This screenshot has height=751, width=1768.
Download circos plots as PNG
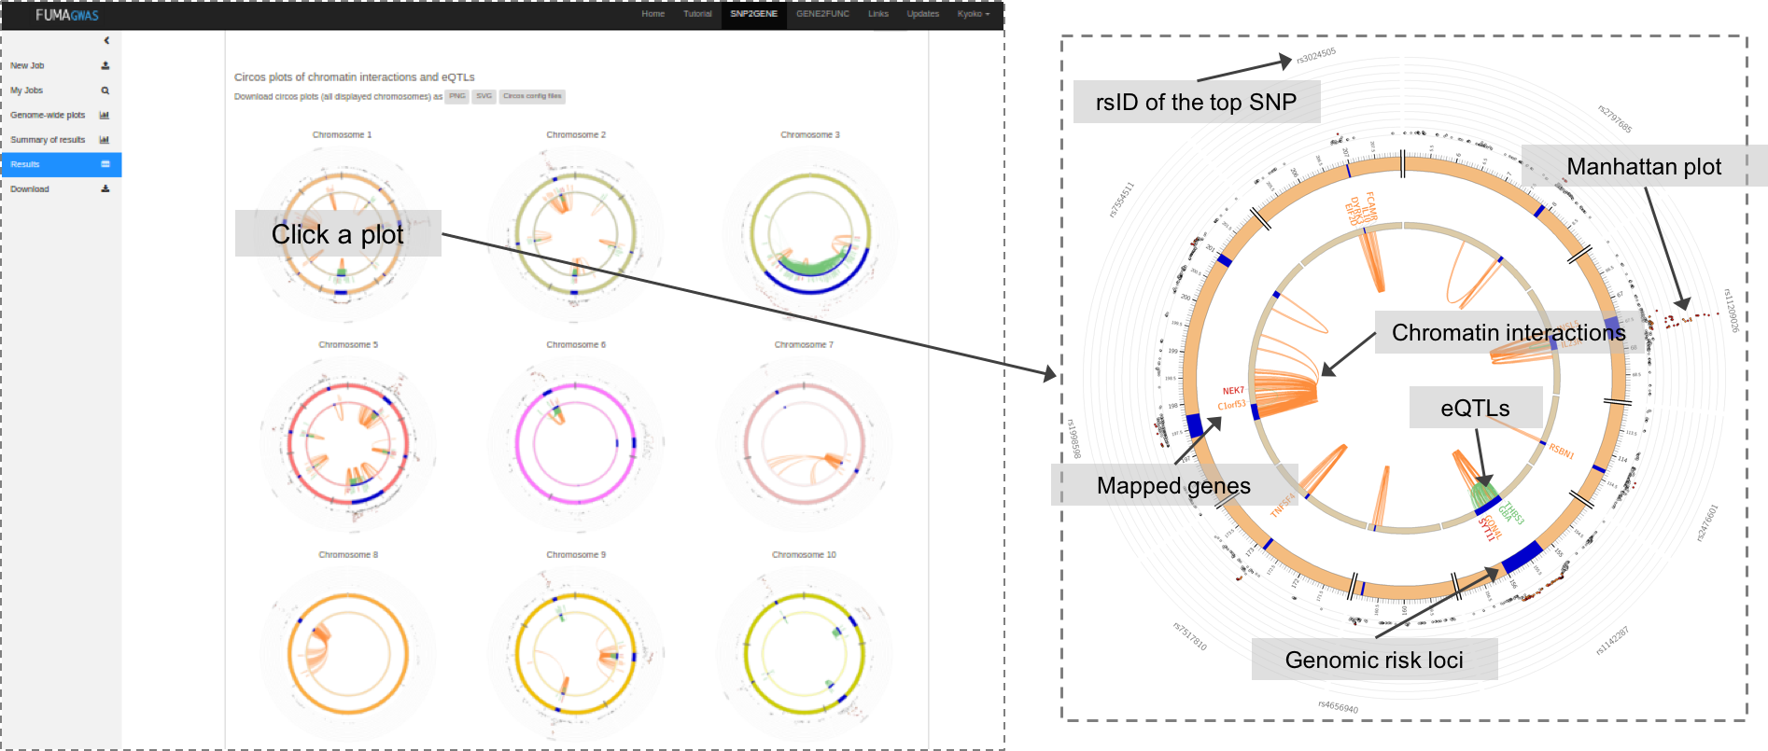point(456,96)
